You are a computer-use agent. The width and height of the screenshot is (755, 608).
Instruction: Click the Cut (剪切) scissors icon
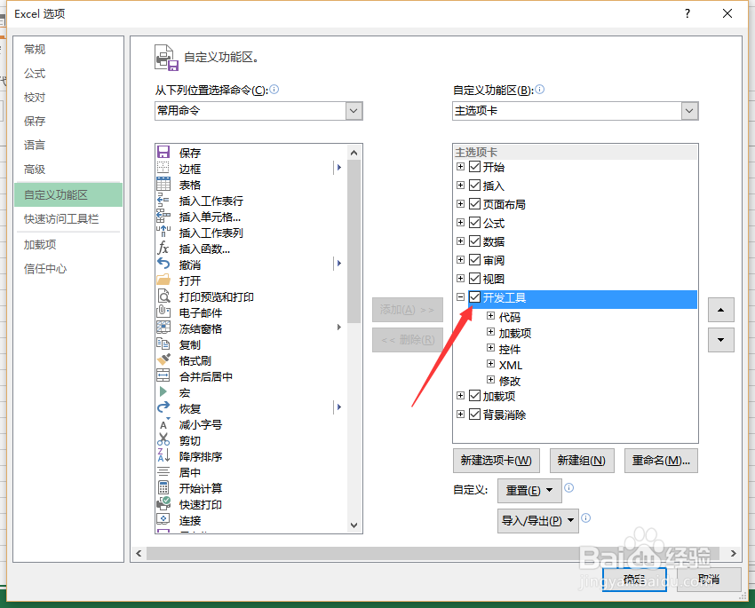[163, 439]
